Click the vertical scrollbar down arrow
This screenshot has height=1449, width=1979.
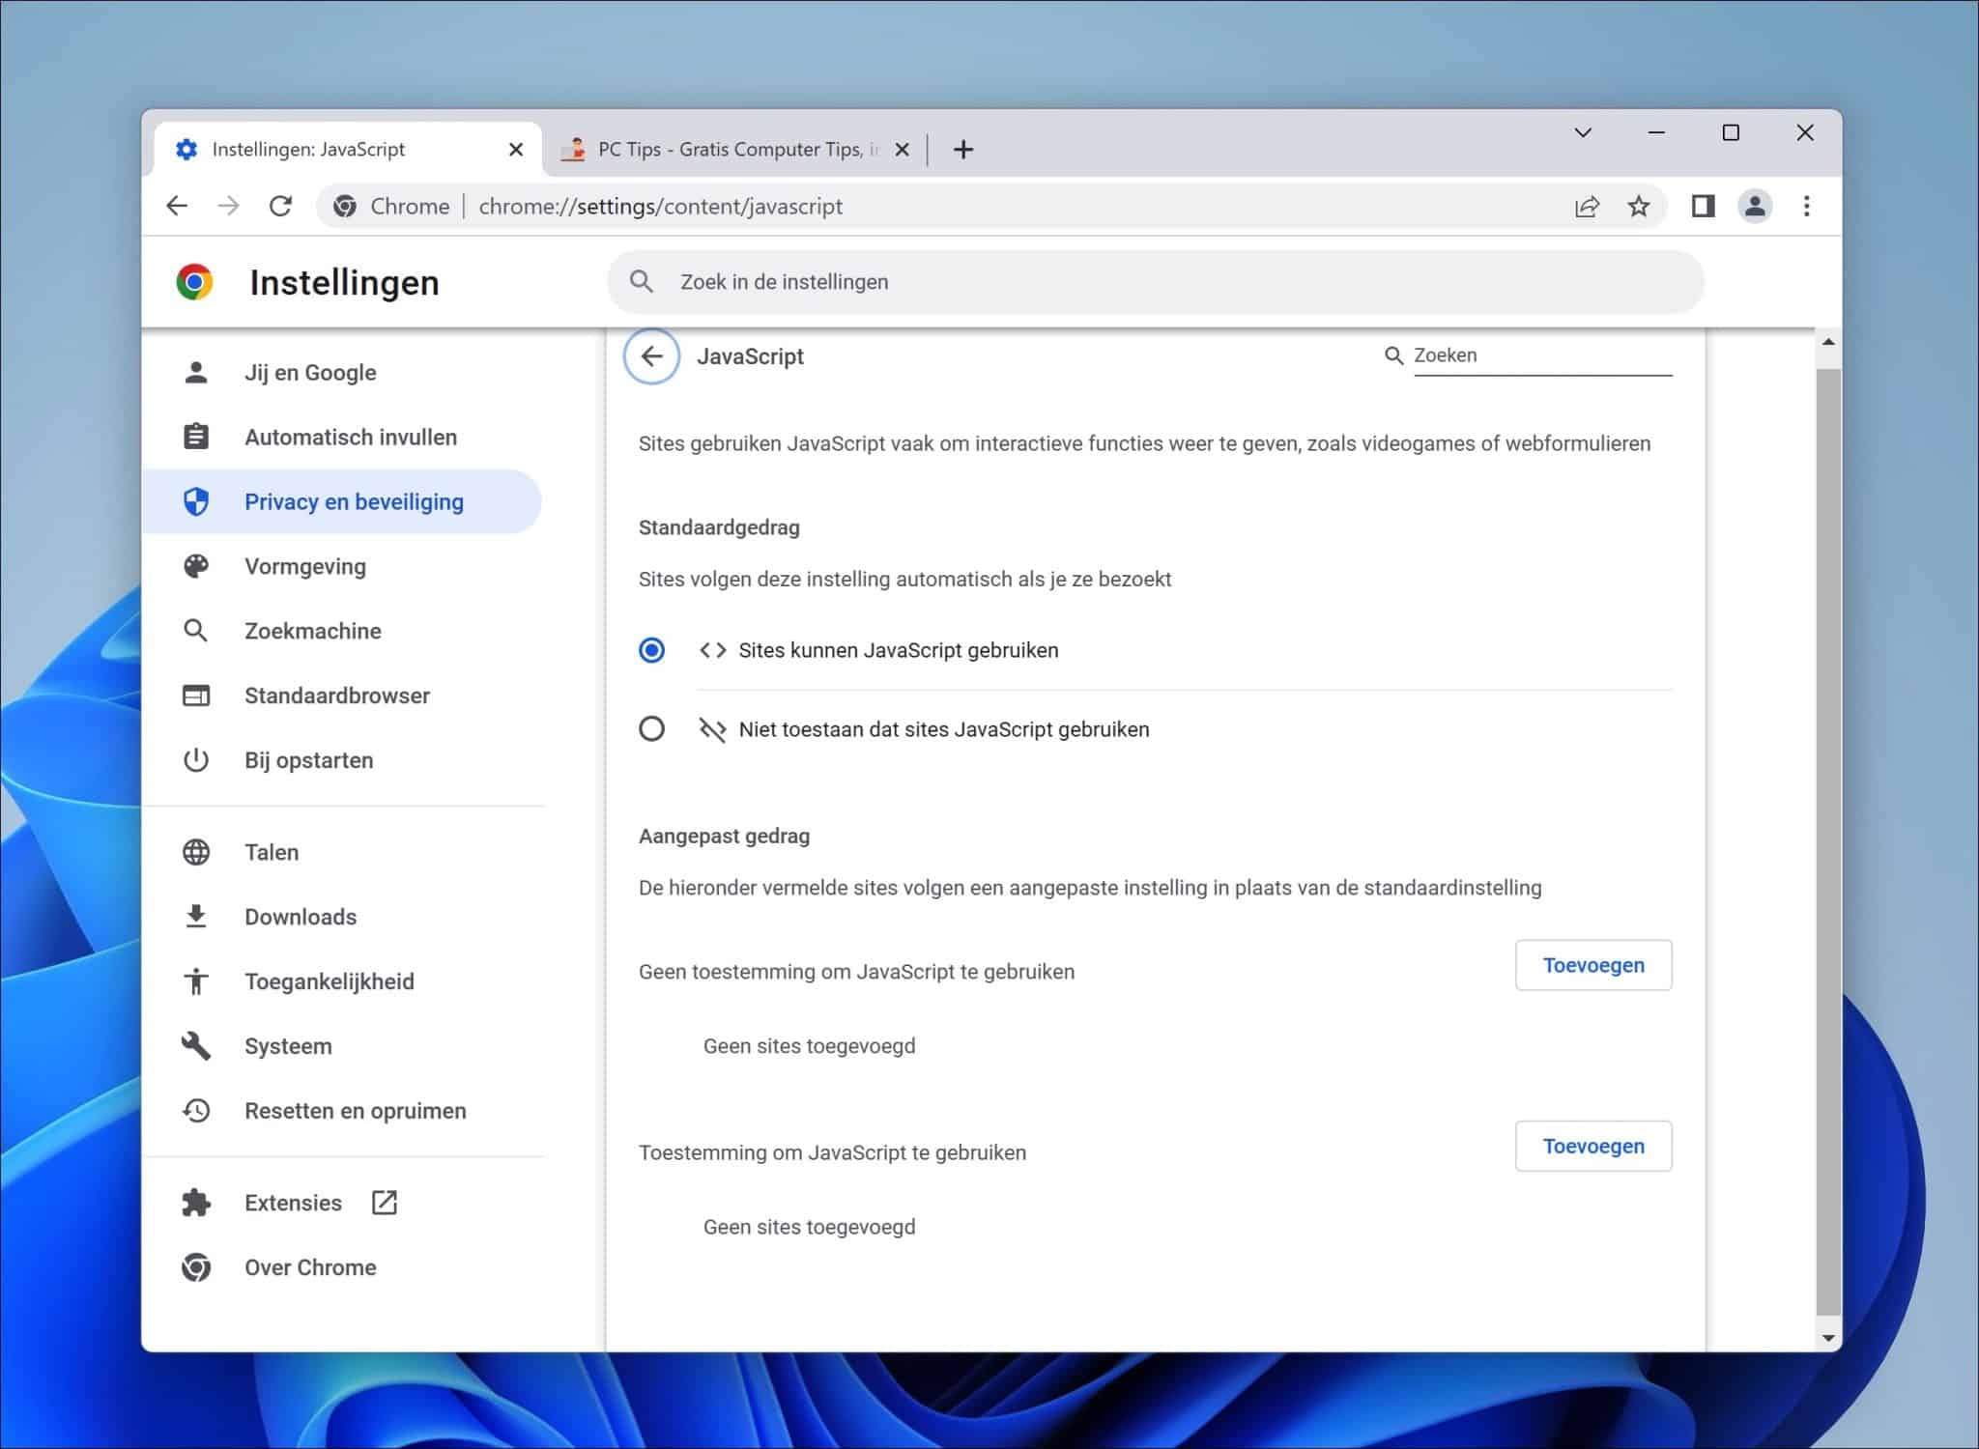point(1827,1338)
